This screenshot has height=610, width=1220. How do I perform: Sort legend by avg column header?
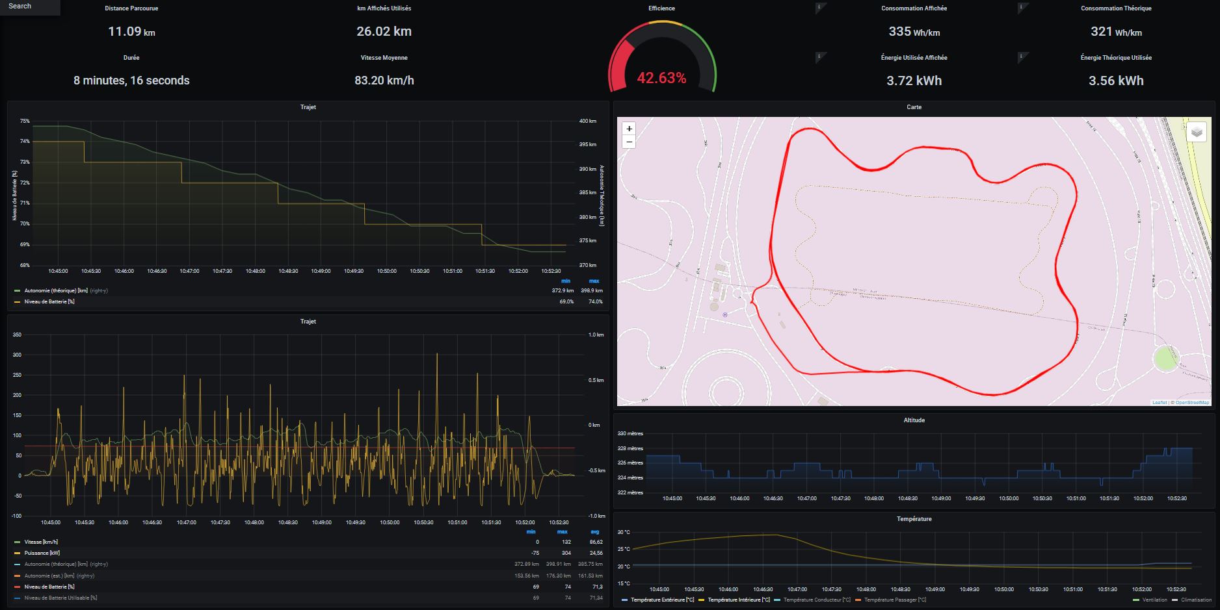595,531
